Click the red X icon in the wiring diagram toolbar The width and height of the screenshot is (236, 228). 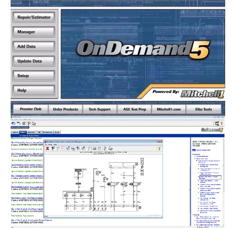point(48,148)
